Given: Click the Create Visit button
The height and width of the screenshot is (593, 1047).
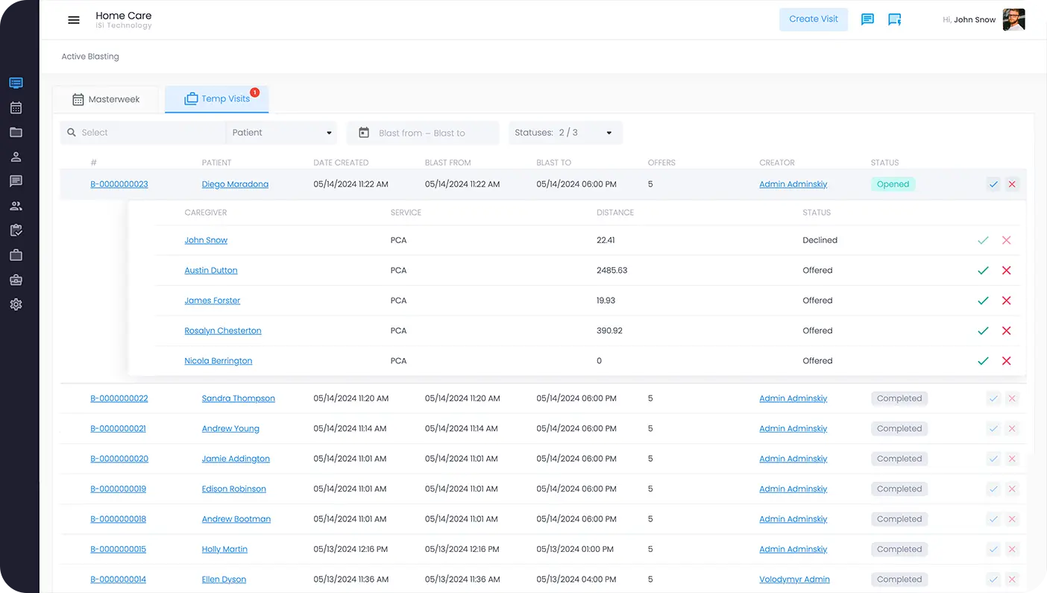Looking at the screenshot, I should 813,19.
